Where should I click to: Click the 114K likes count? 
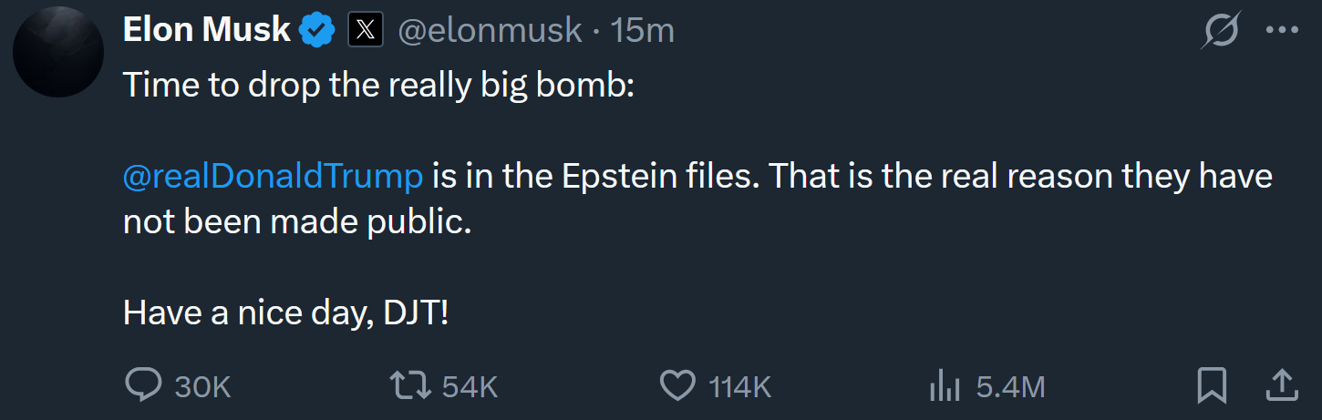click(740, 387)
